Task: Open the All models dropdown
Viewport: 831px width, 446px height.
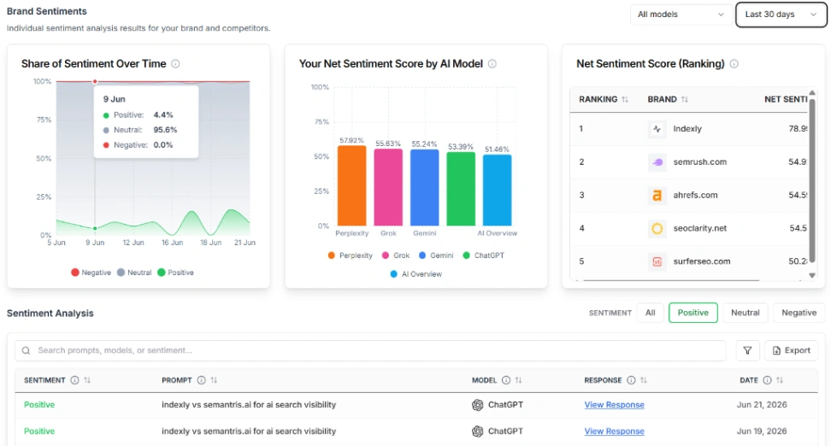Action: click(681, 15)
